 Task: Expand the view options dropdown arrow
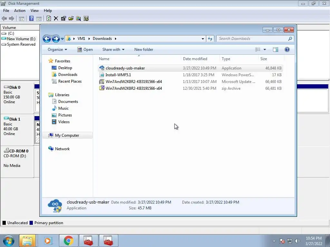point(265,50)
